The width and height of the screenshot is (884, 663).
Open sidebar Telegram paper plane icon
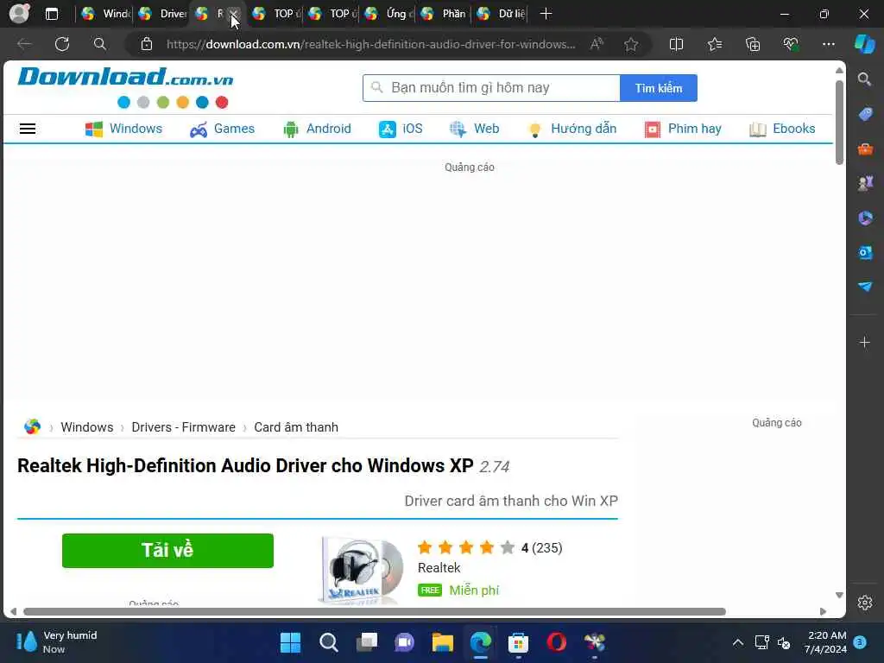click(x=865, y=287)
